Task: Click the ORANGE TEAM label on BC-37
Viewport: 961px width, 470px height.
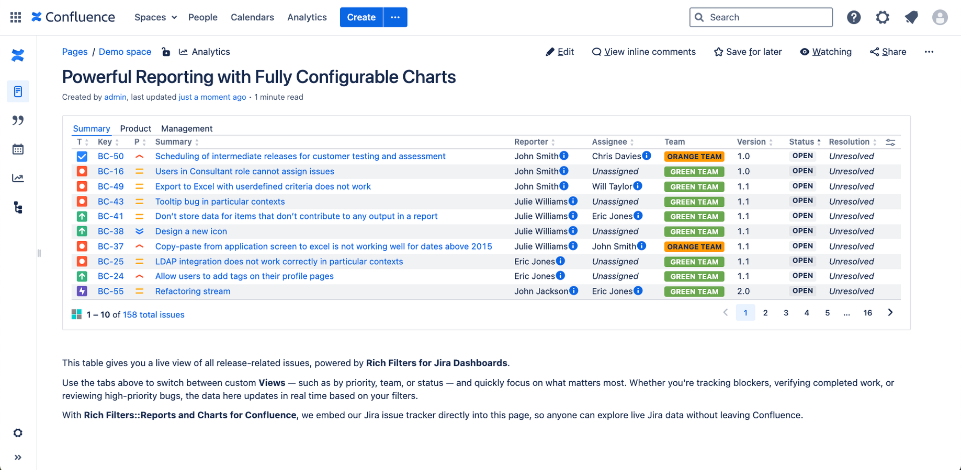Action: point(694,246)
